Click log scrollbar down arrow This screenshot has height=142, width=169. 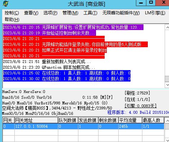click(167, 85)
